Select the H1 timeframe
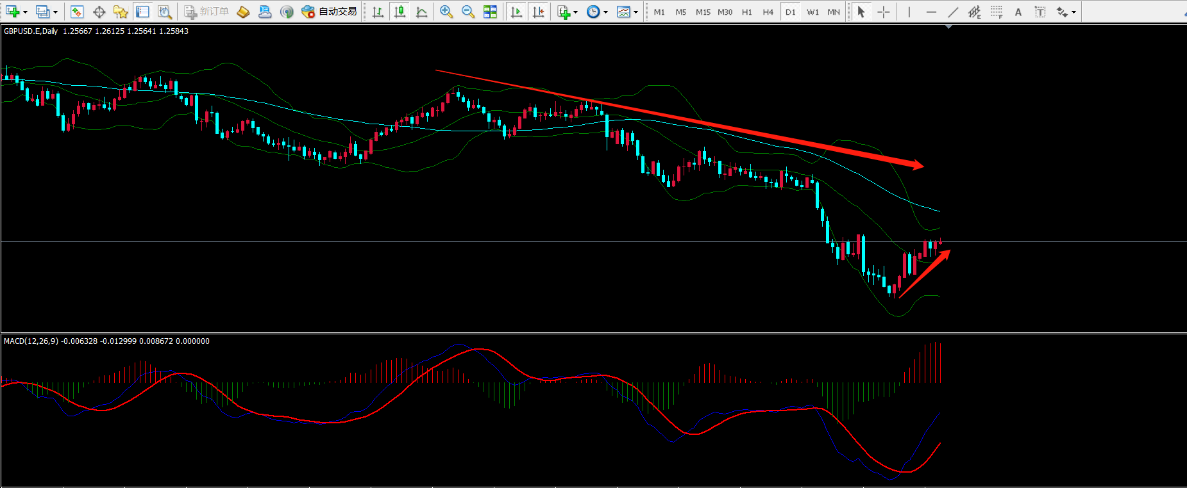1187x488 pixels. (x=747, y=12)
